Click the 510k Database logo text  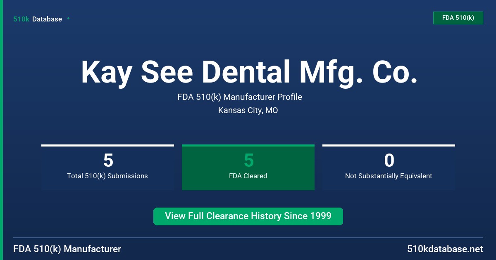(x=38, y=19)
